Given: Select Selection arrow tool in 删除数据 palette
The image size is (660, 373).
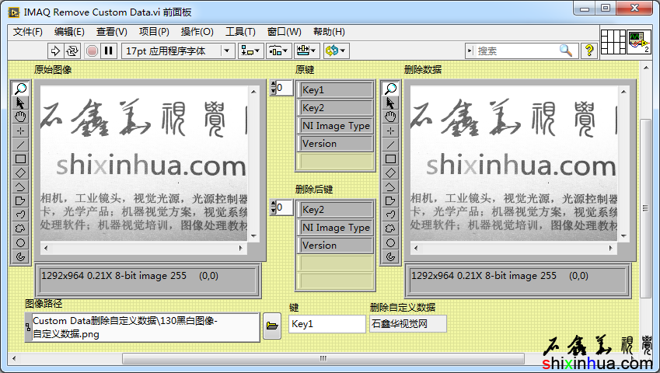Looking at the screenshot, I should (x=390, y=103).
